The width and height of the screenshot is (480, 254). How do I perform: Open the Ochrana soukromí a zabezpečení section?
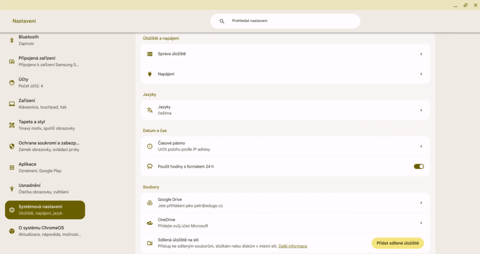pyautogui.click(x=45, y=146)
